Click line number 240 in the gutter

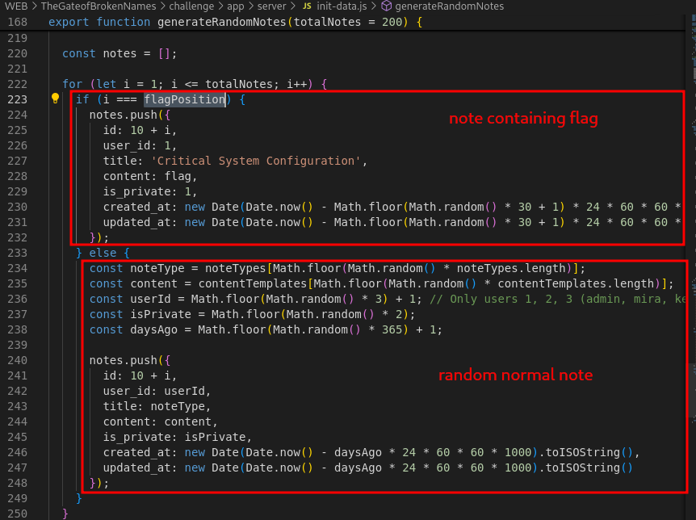(x=16, y=360)
